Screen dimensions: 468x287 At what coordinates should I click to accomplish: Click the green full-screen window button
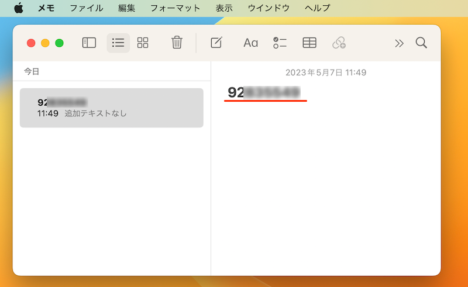pyautogui.click(x=59, y=43)
